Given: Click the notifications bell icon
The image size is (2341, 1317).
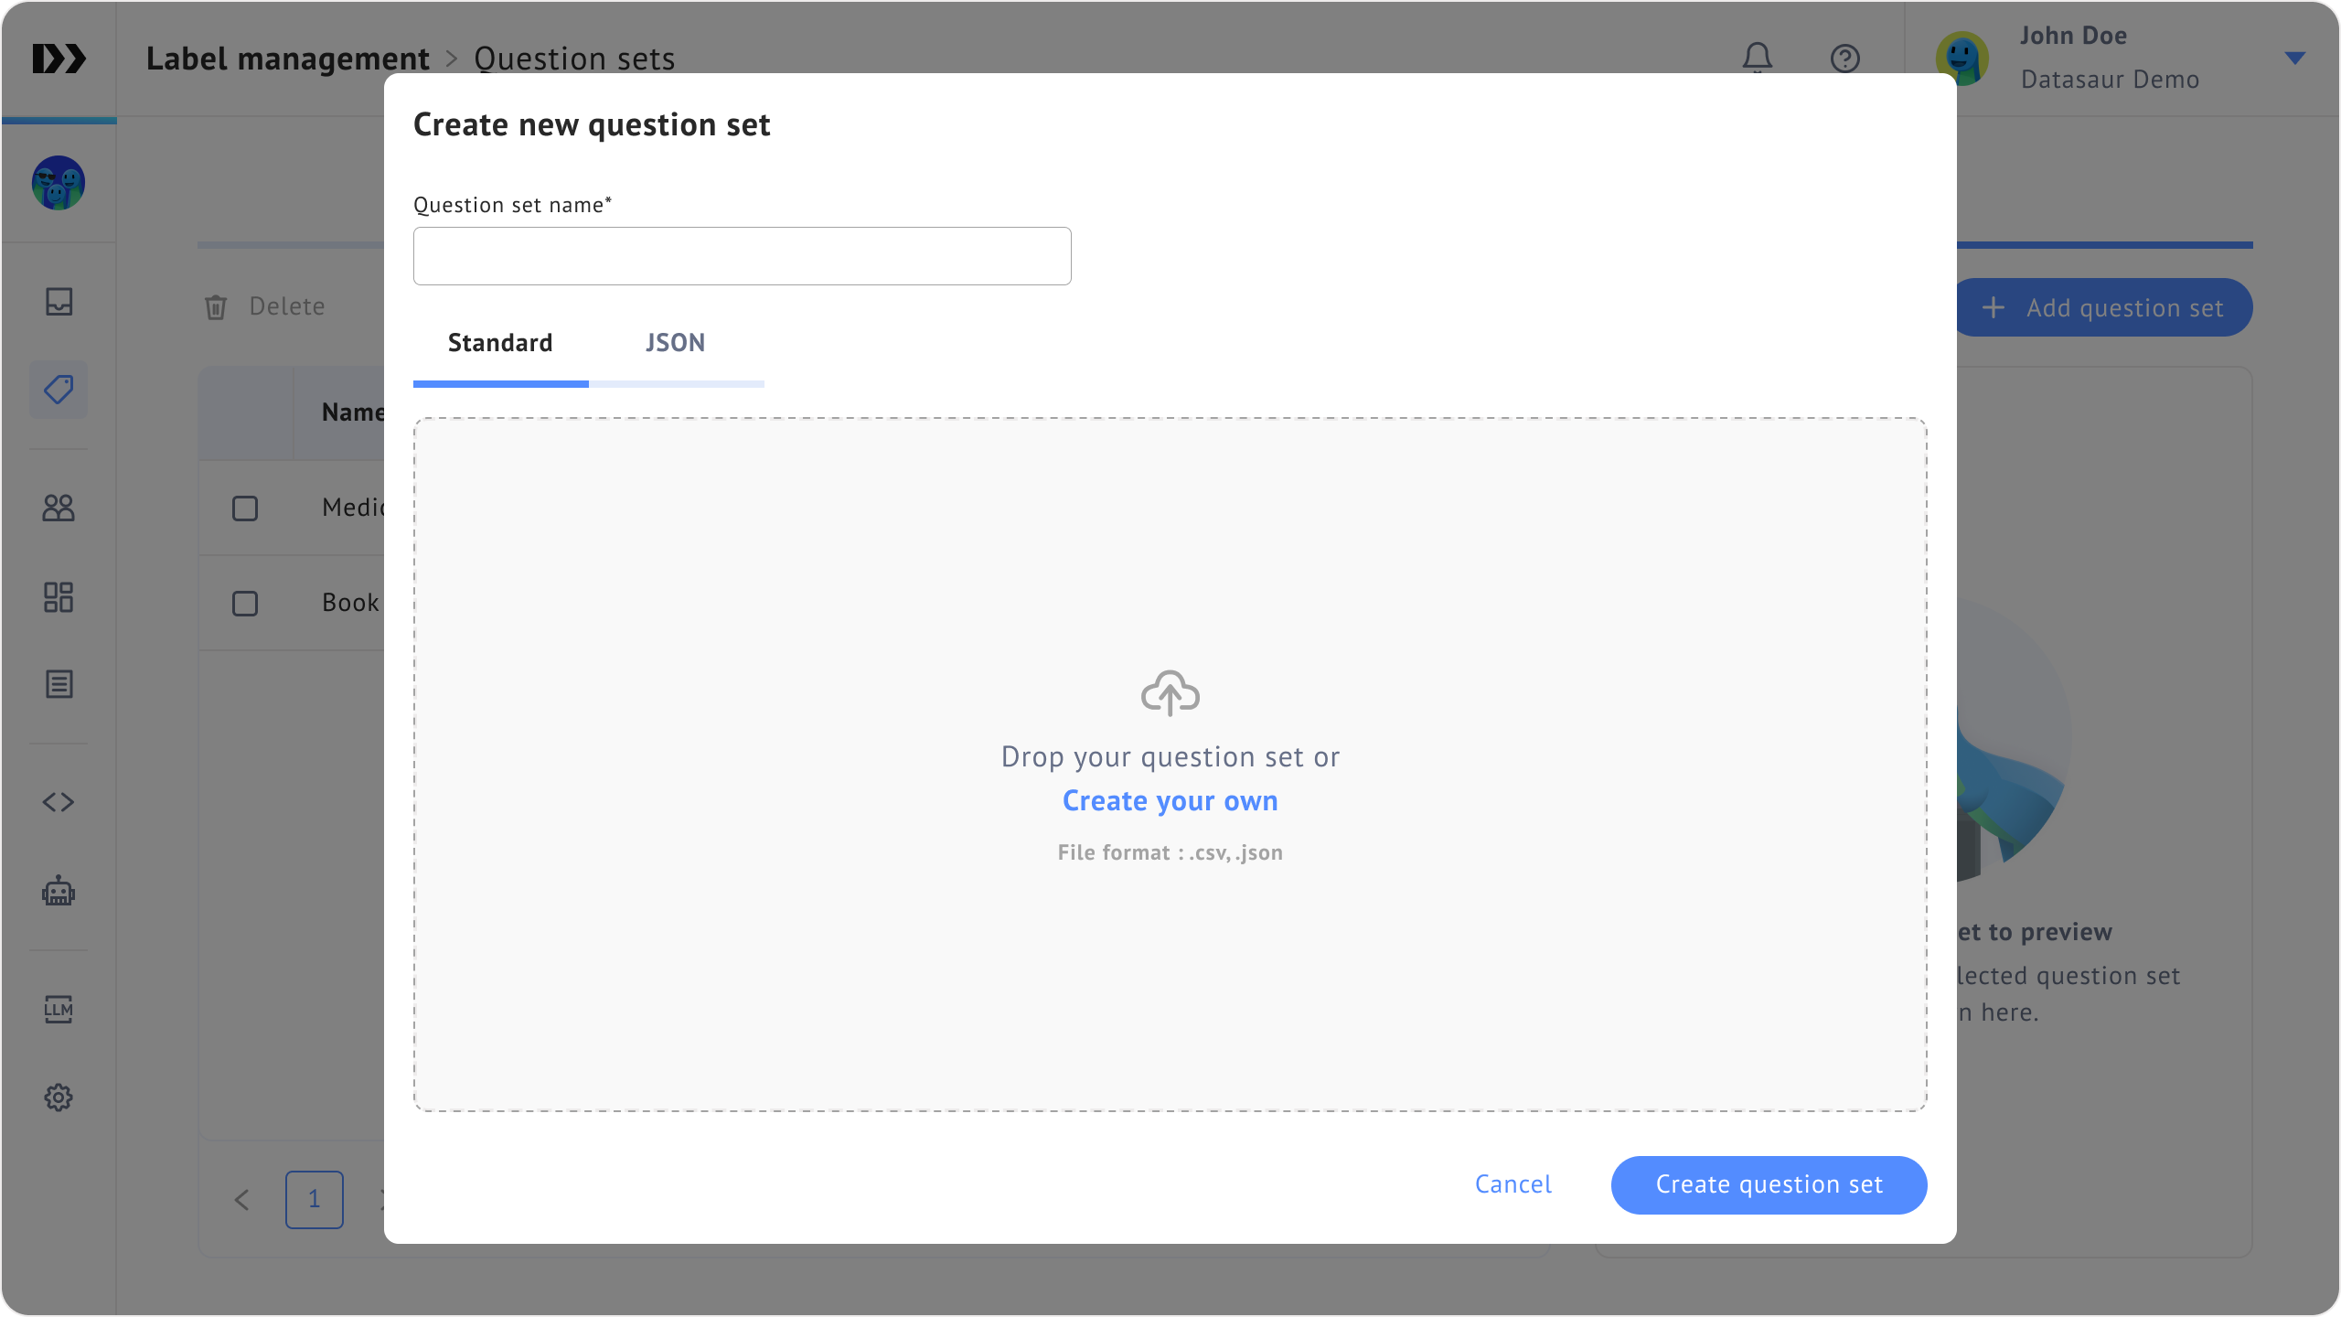Looking at the screenshot, I should (x=1757, y=59).
